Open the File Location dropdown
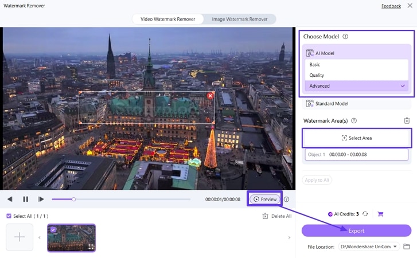 pos(369,247)
